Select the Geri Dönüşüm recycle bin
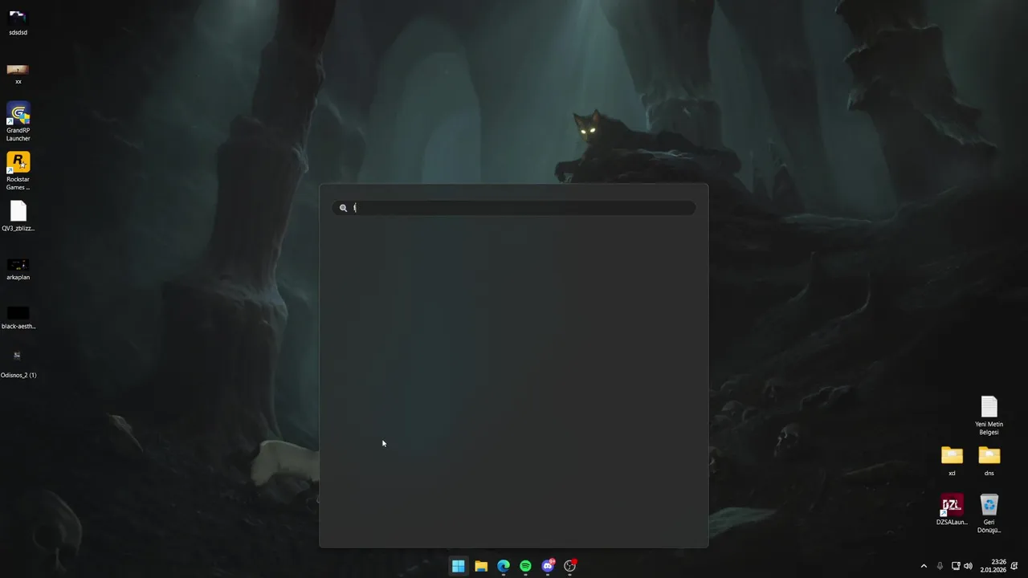 pyautogui.click(x=989, y=514)
